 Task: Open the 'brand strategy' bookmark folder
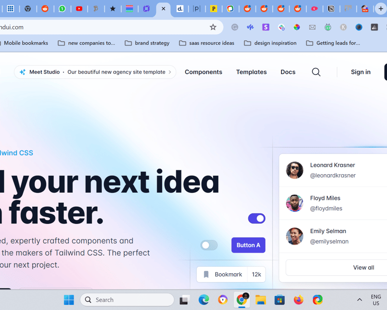click(x=147, y=43)
